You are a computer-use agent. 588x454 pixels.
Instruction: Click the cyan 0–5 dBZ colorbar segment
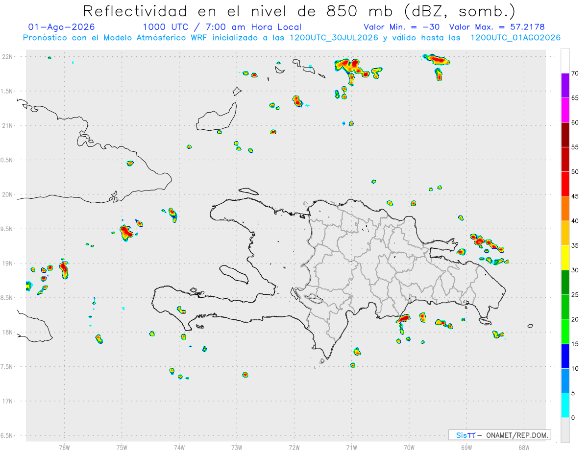point(565,406)
